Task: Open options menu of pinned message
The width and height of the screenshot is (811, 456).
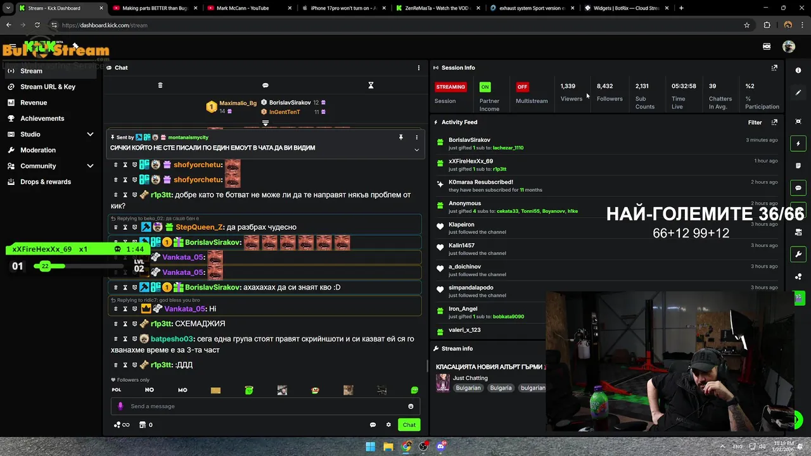Action: (416, 137)
